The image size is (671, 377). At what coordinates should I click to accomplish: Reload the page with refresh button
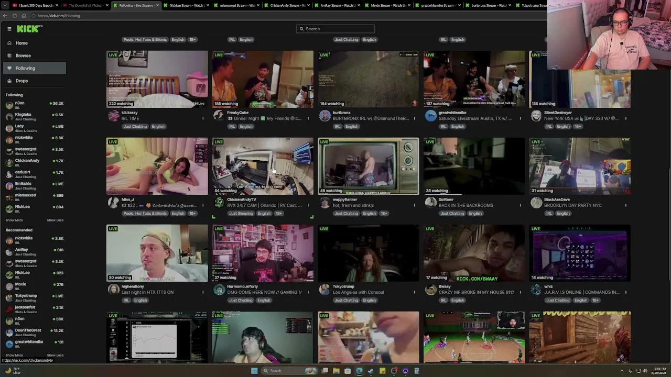[16, 16]
